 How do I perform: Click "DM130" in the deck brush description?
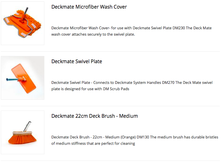coord(143,137)
